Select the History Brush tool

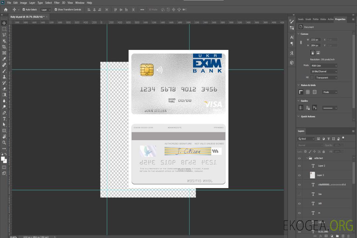4,83
